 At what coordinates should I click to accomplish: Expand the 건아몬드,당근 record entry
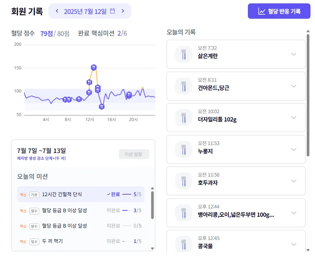[294, 86]
